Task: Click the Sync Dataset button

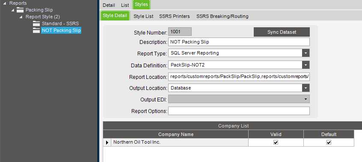Action: pyautogui.click(x=282, y=32)
